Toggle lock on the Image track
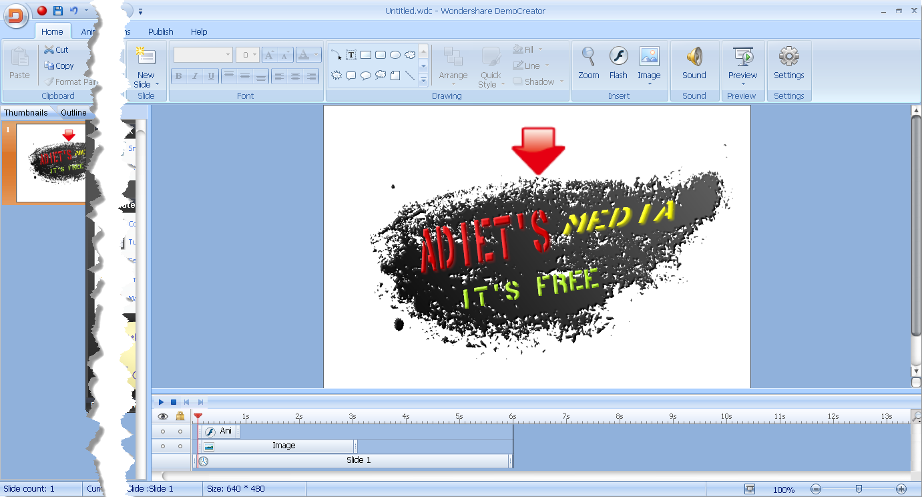 tap(180, 446)
